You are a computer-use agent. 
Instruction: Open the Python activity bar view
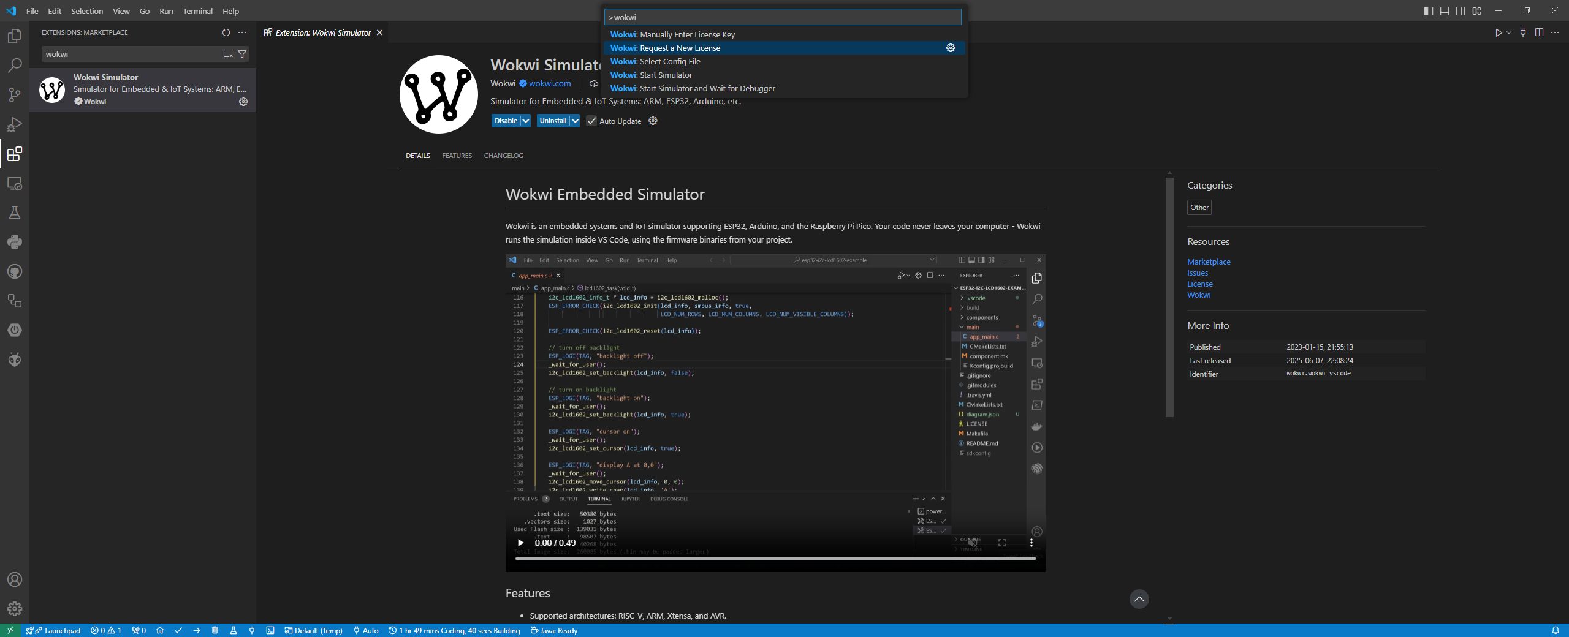point(15,242)
